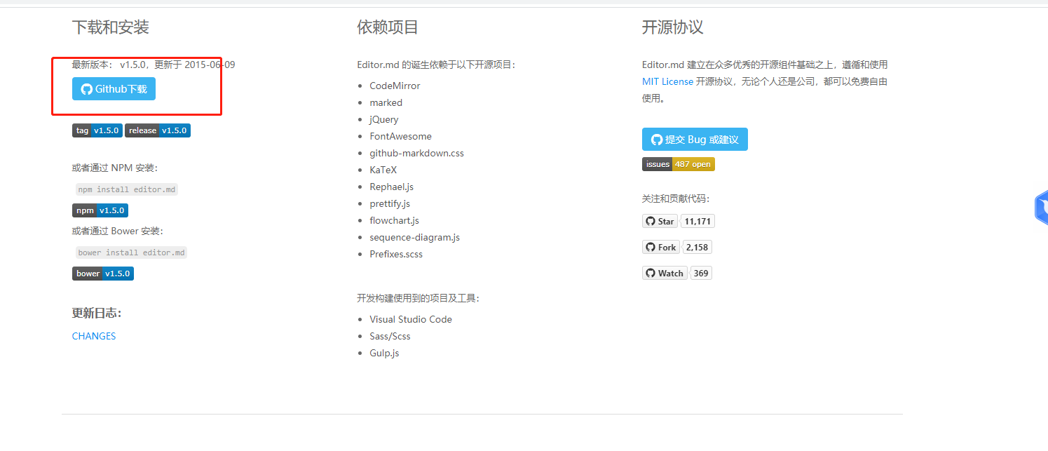
Task: Open the issues 487 open badge
Action: 679,164
